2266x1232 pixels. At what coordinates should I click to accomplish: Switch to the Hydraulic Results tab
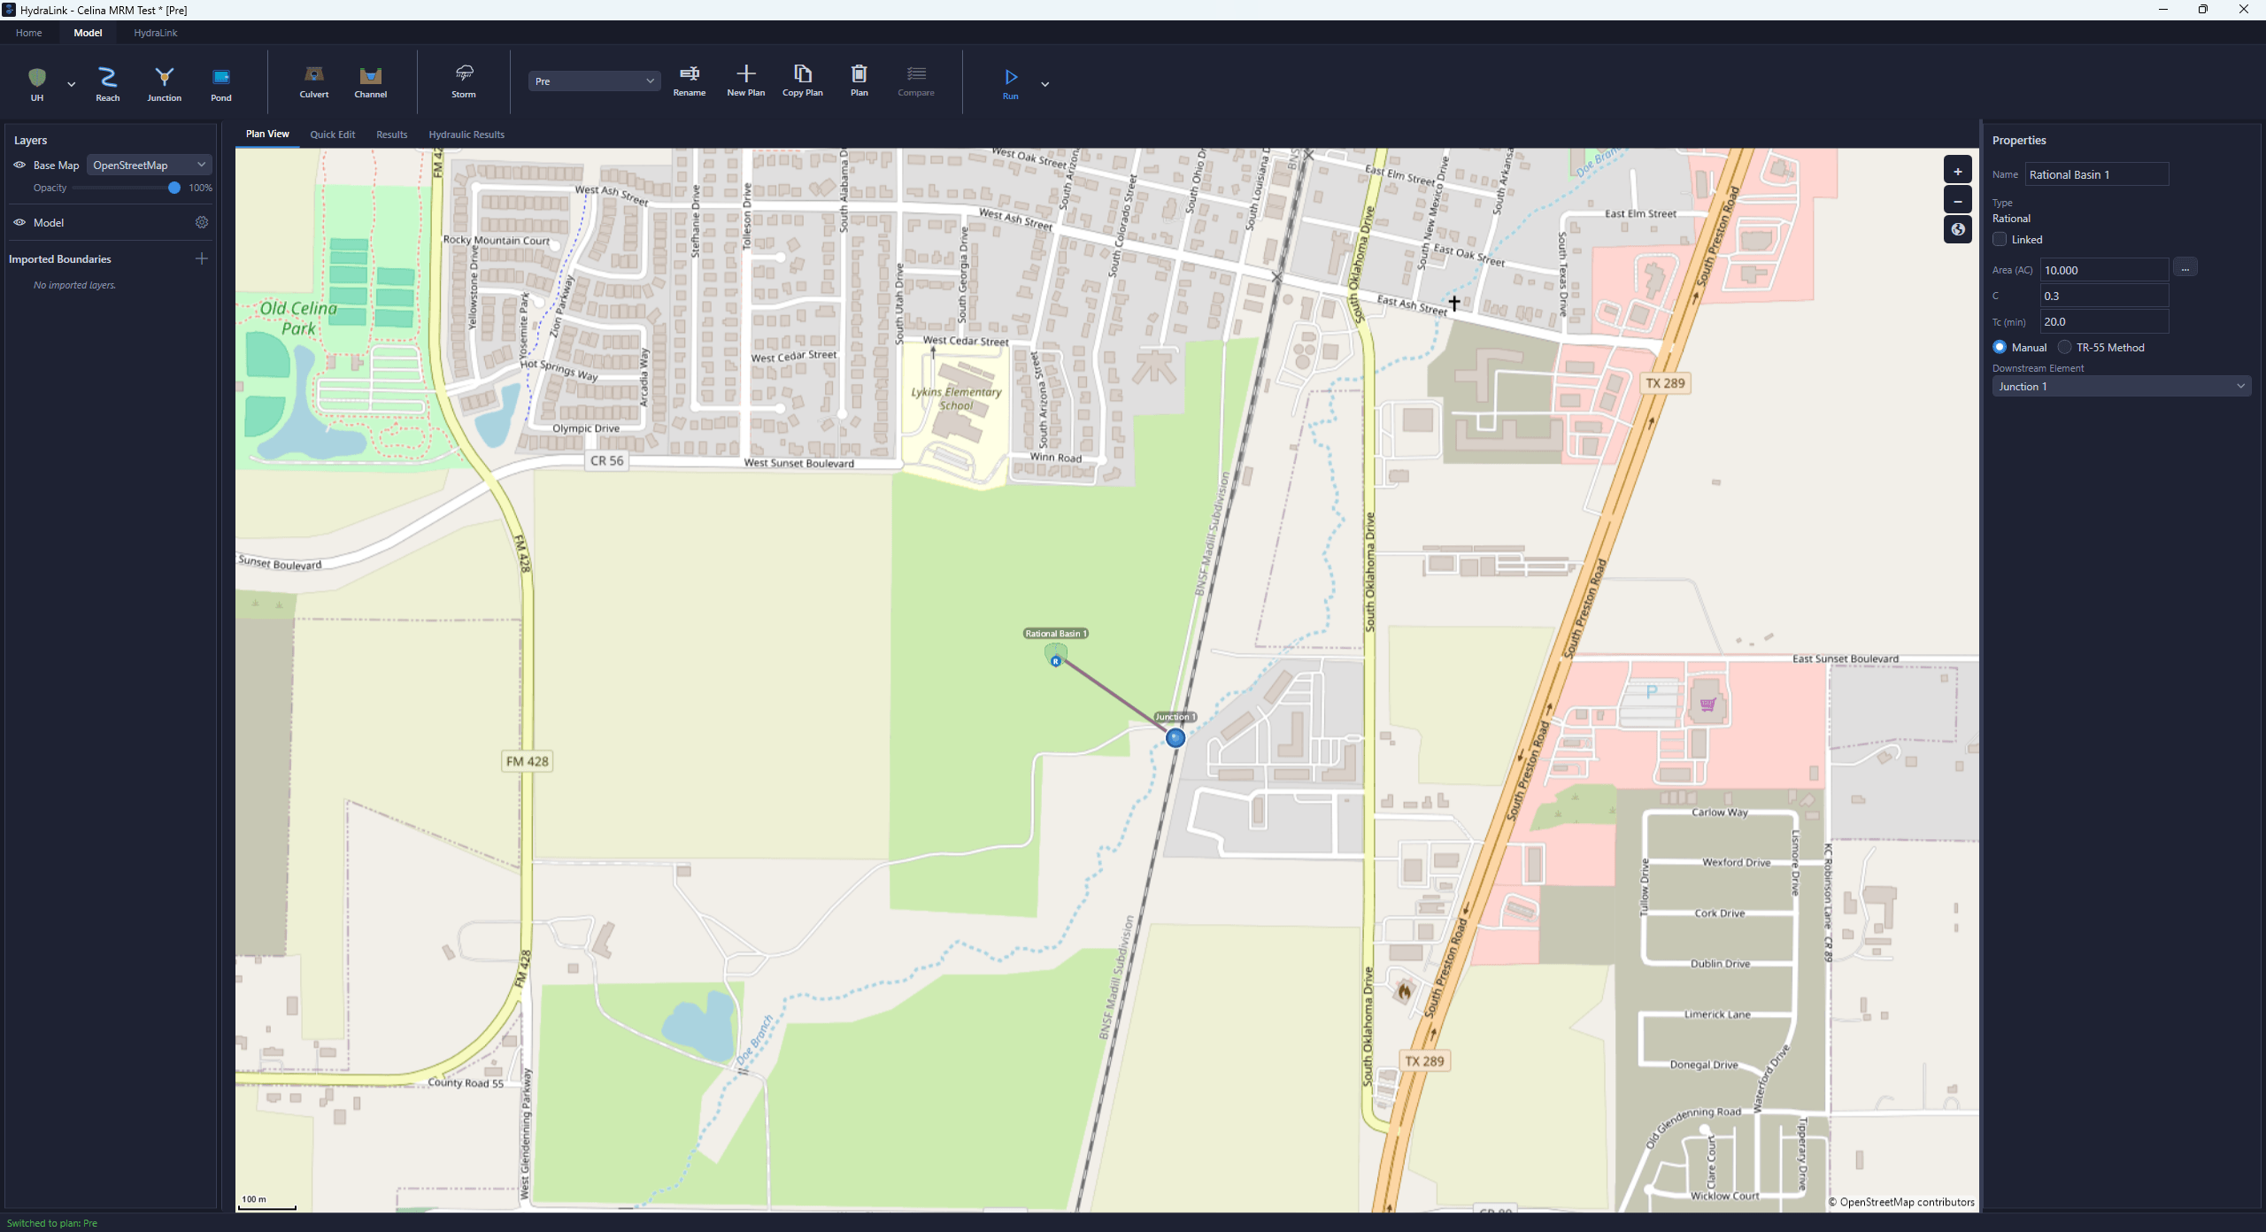pyautogui.click(x=466, y=135)
